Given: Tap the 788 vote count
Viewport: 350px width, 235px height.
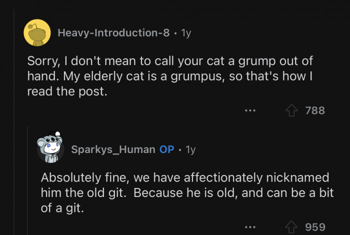Looking at the screenshot, I should point(315,110).
